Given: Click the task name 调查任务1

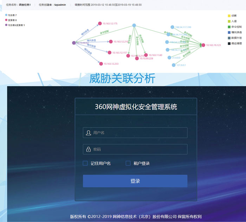Looking at the screenshot, I should [x=25, y=5].
